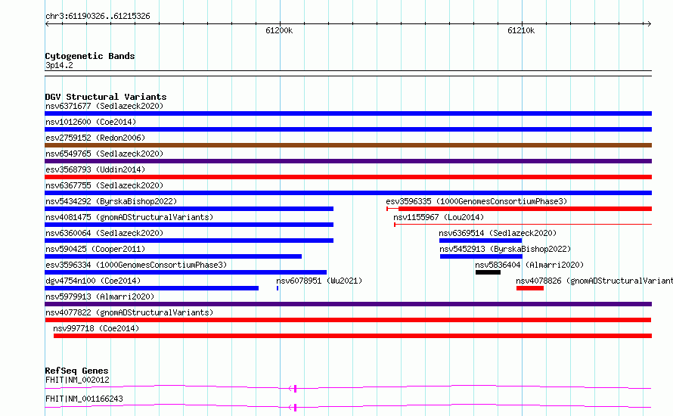The width and height of the screenshot is (673, 416).
Task: Click the thin red line for nsv1155967
Action: tap(523, 224)
